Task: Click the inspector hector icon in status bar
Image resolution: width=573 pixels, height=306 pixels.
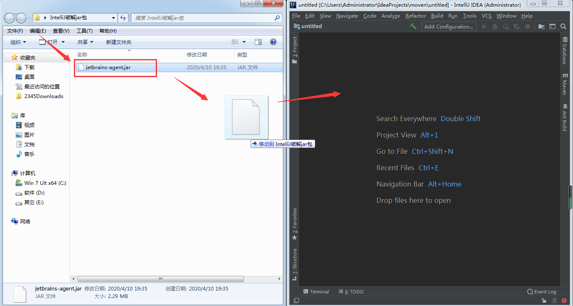Action: click(x=554, y=301)
